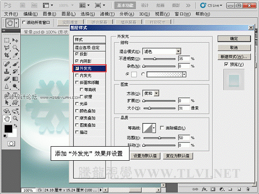Image resolution: width=259 pixels, height=194 pixels.
Task: Enable 光泽 satin style
Action: [77, 104]
